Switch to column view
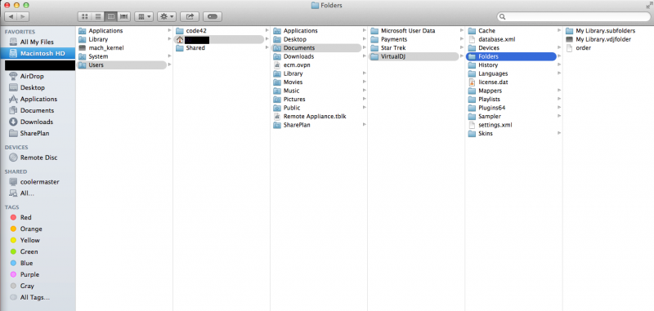 (110, 16)
